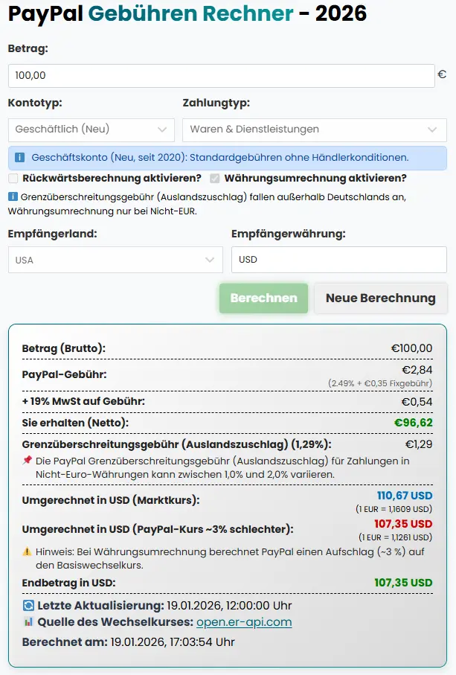This screenshot has width=456, height=675.
Task: Enable Rückwärtsberechnung aktivieren
Action: tap(12, 178)
